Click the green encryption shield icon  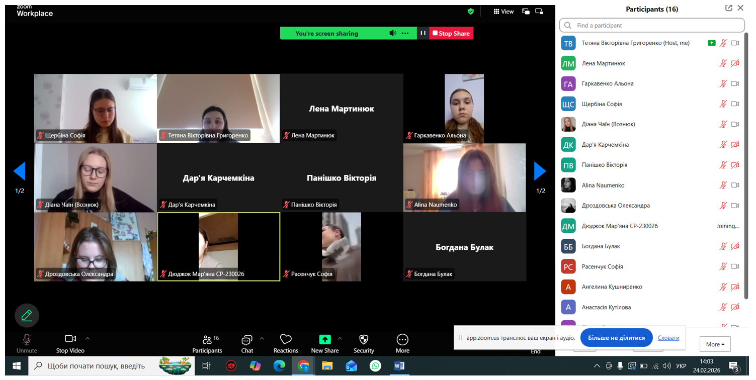click(471, 11)
